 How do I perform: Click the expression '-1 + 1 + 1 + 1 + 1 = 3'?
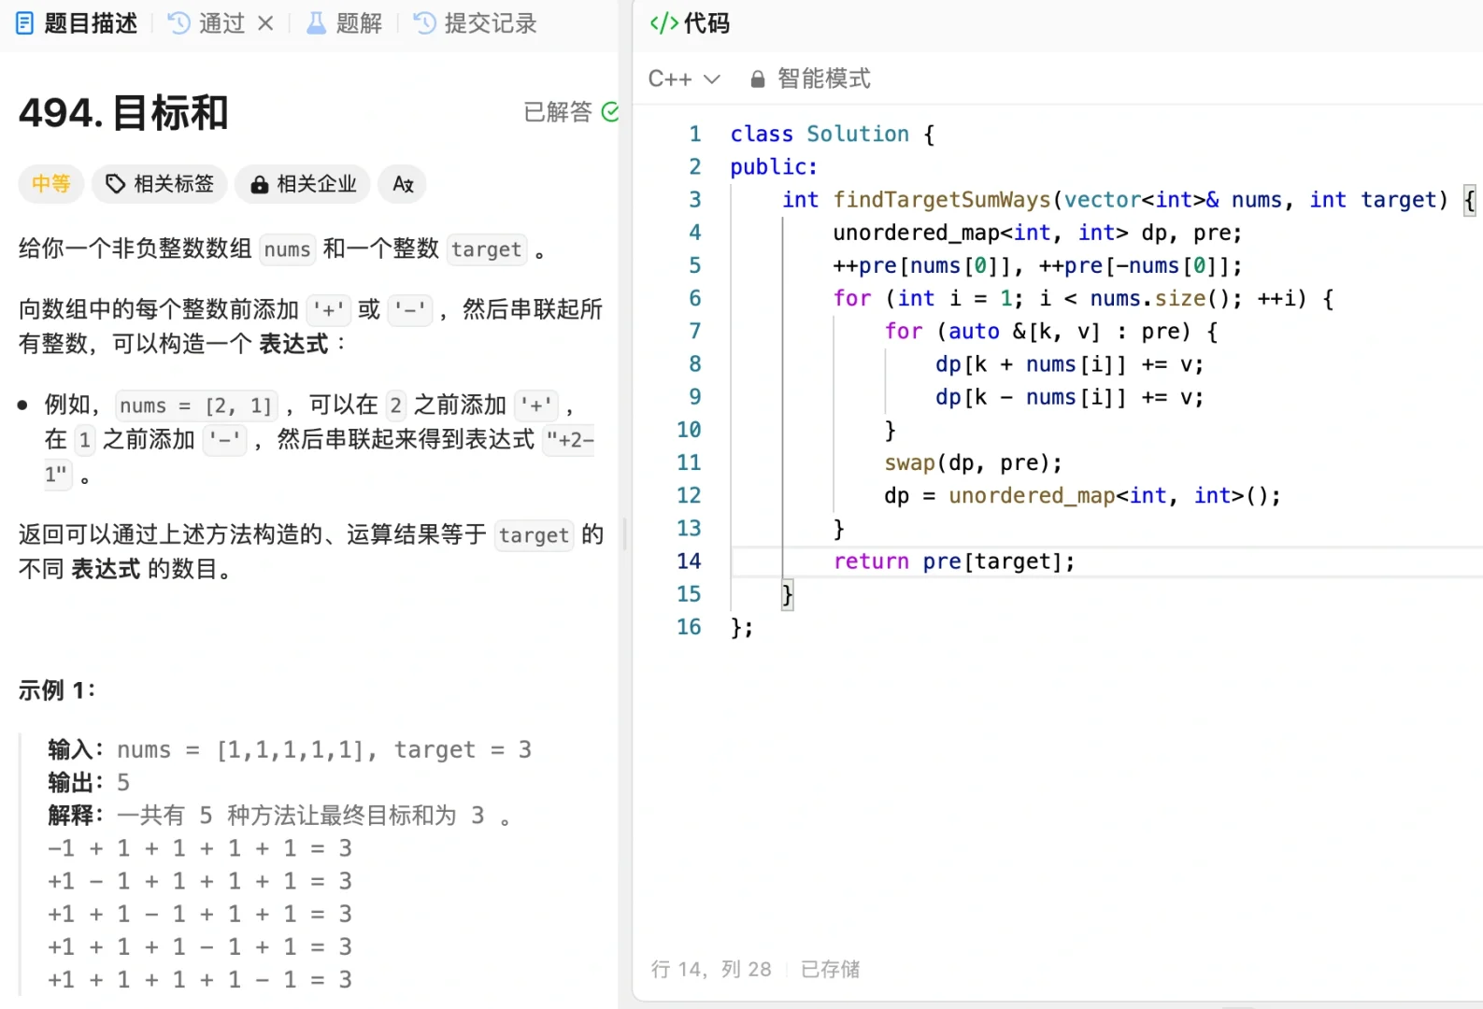coord(200,848)
